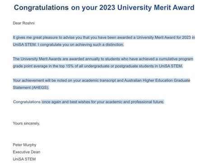Click the line 'Your achievement will be noted'

(102, 80)
